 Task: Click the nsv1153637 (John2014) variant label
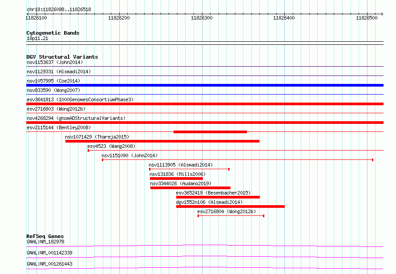click(x=55, y=62)
